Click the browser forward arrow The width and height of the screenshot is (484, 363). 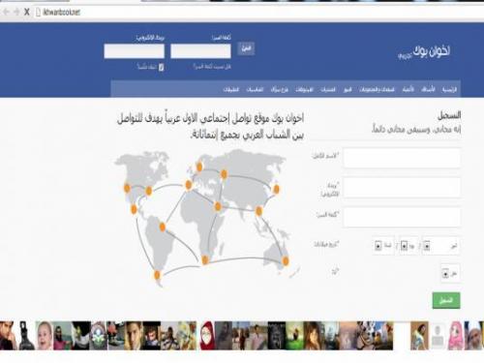[16, 12]
